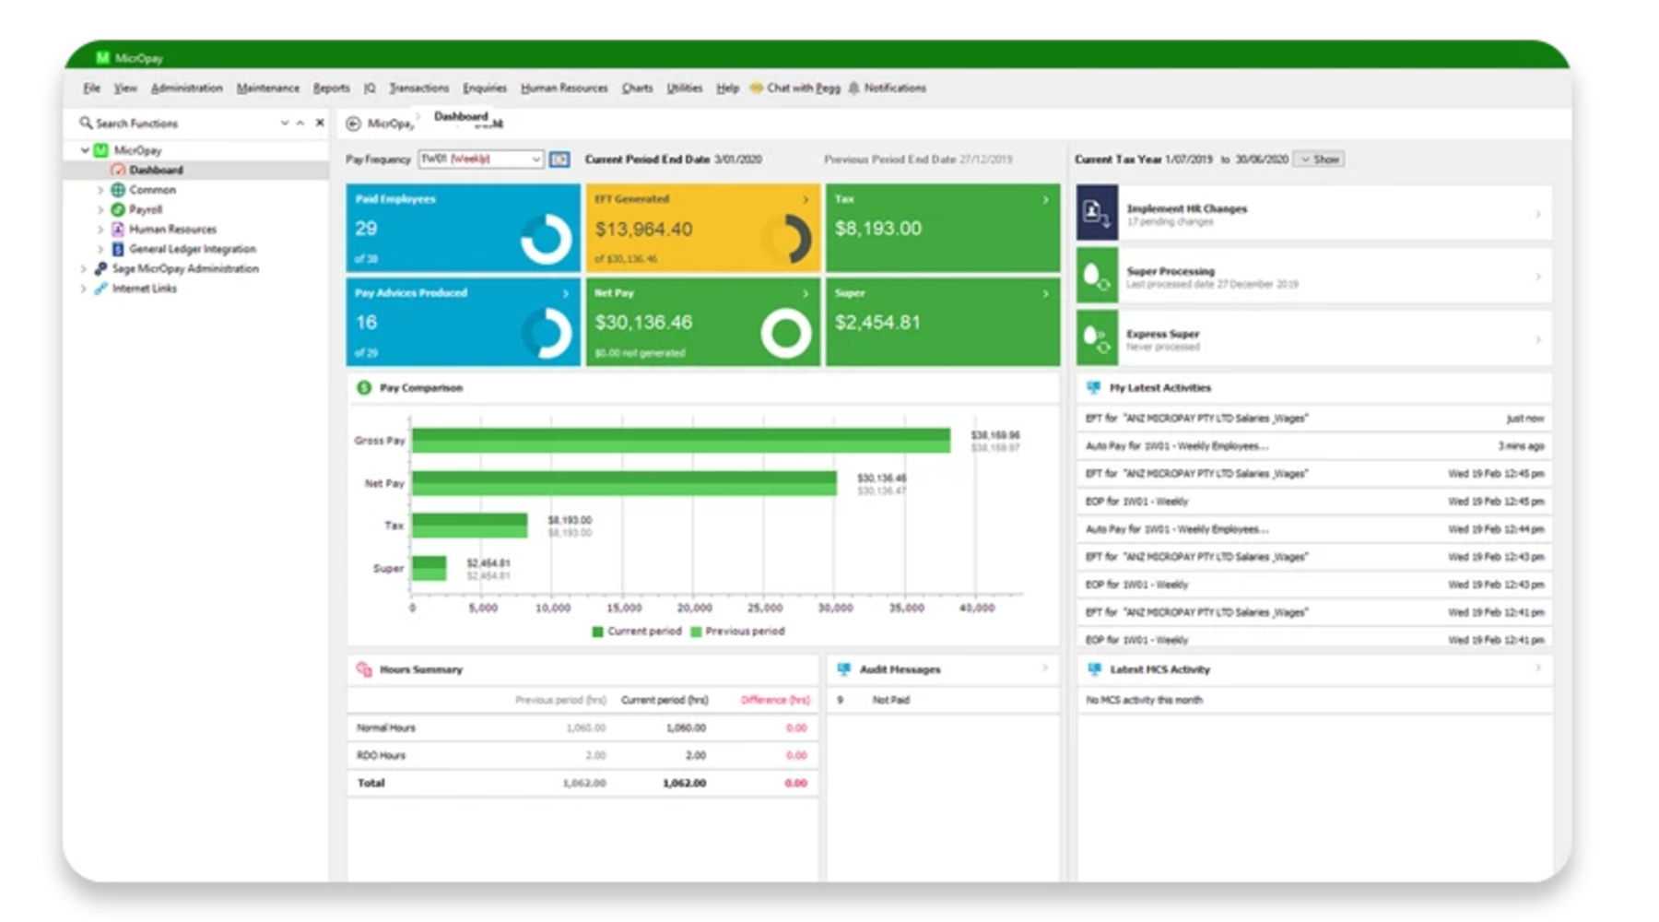1659x922 pixels.
Task: Expand the Sage MicrOpay Administration node
Action: [83, 269]
